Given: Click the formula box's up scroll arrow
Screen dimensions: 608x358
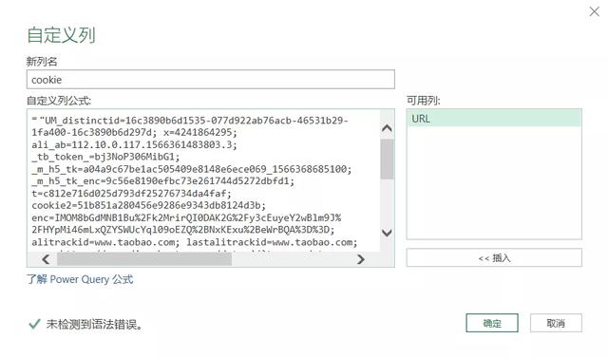Looking at the screenshot, I should click(x=387, y=128).
